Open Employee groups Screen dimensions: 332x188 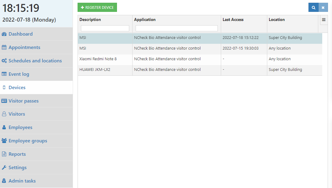click(x=36, y=141)
